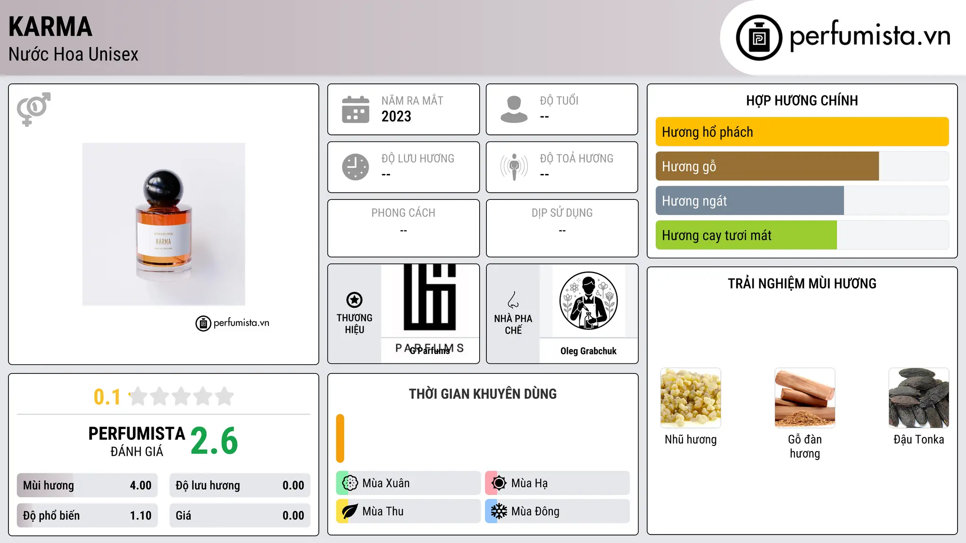The width and height of the screenshot is (966, 543).
Task: Click the Dịp Sử Dụng label
Action: (x=562, y=213)
